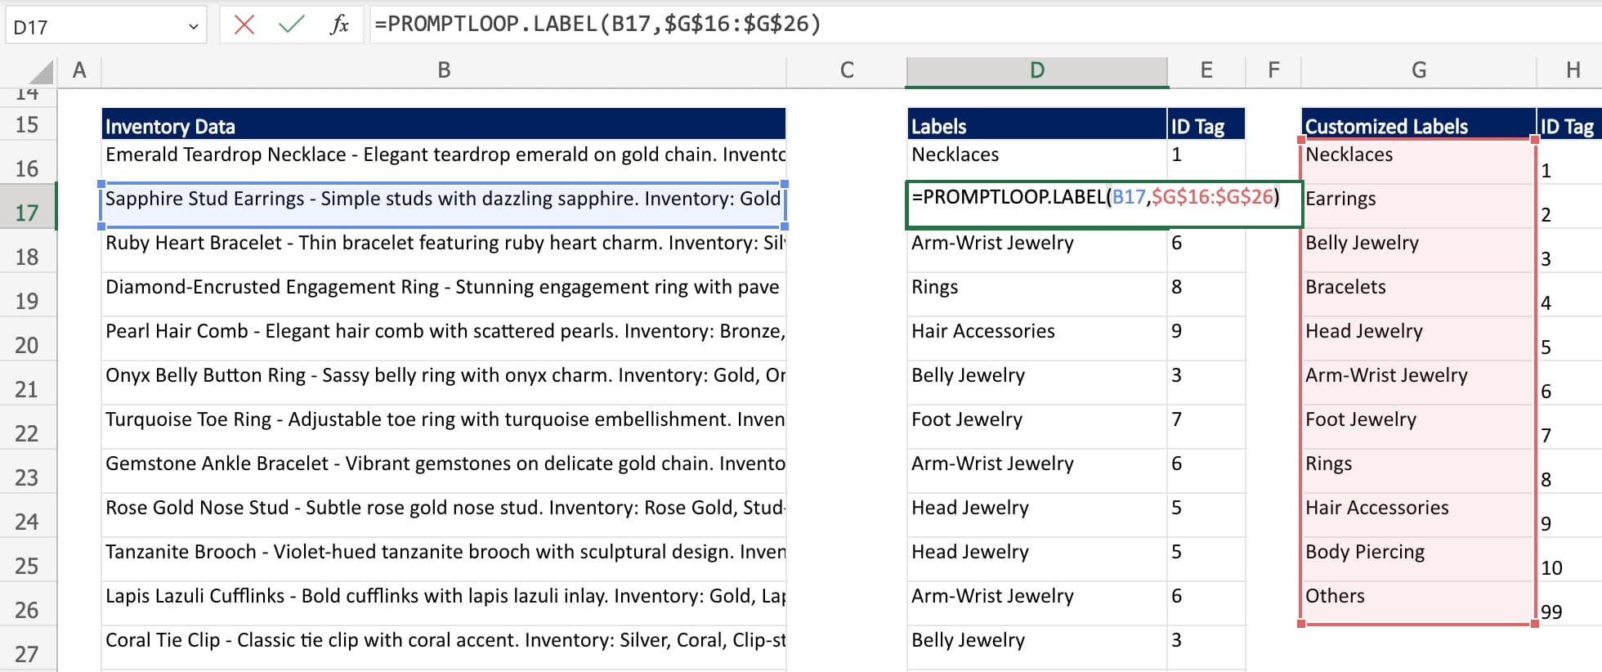Select the Emerald Teardrop Necklace cell
The width and height of the screenshot is (1602, 672).
tap(443, 155)
